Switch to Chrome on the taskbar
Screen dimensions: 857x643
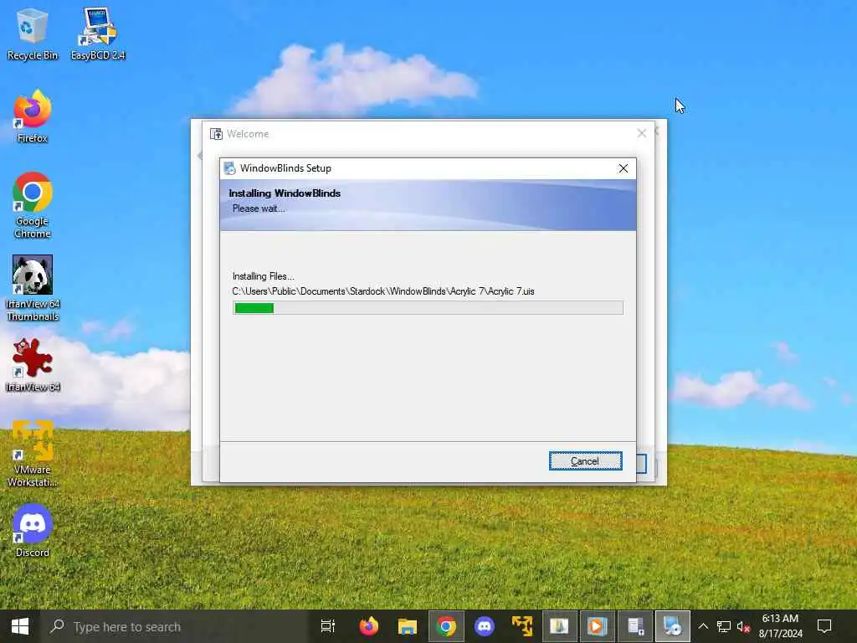(446, 626)
